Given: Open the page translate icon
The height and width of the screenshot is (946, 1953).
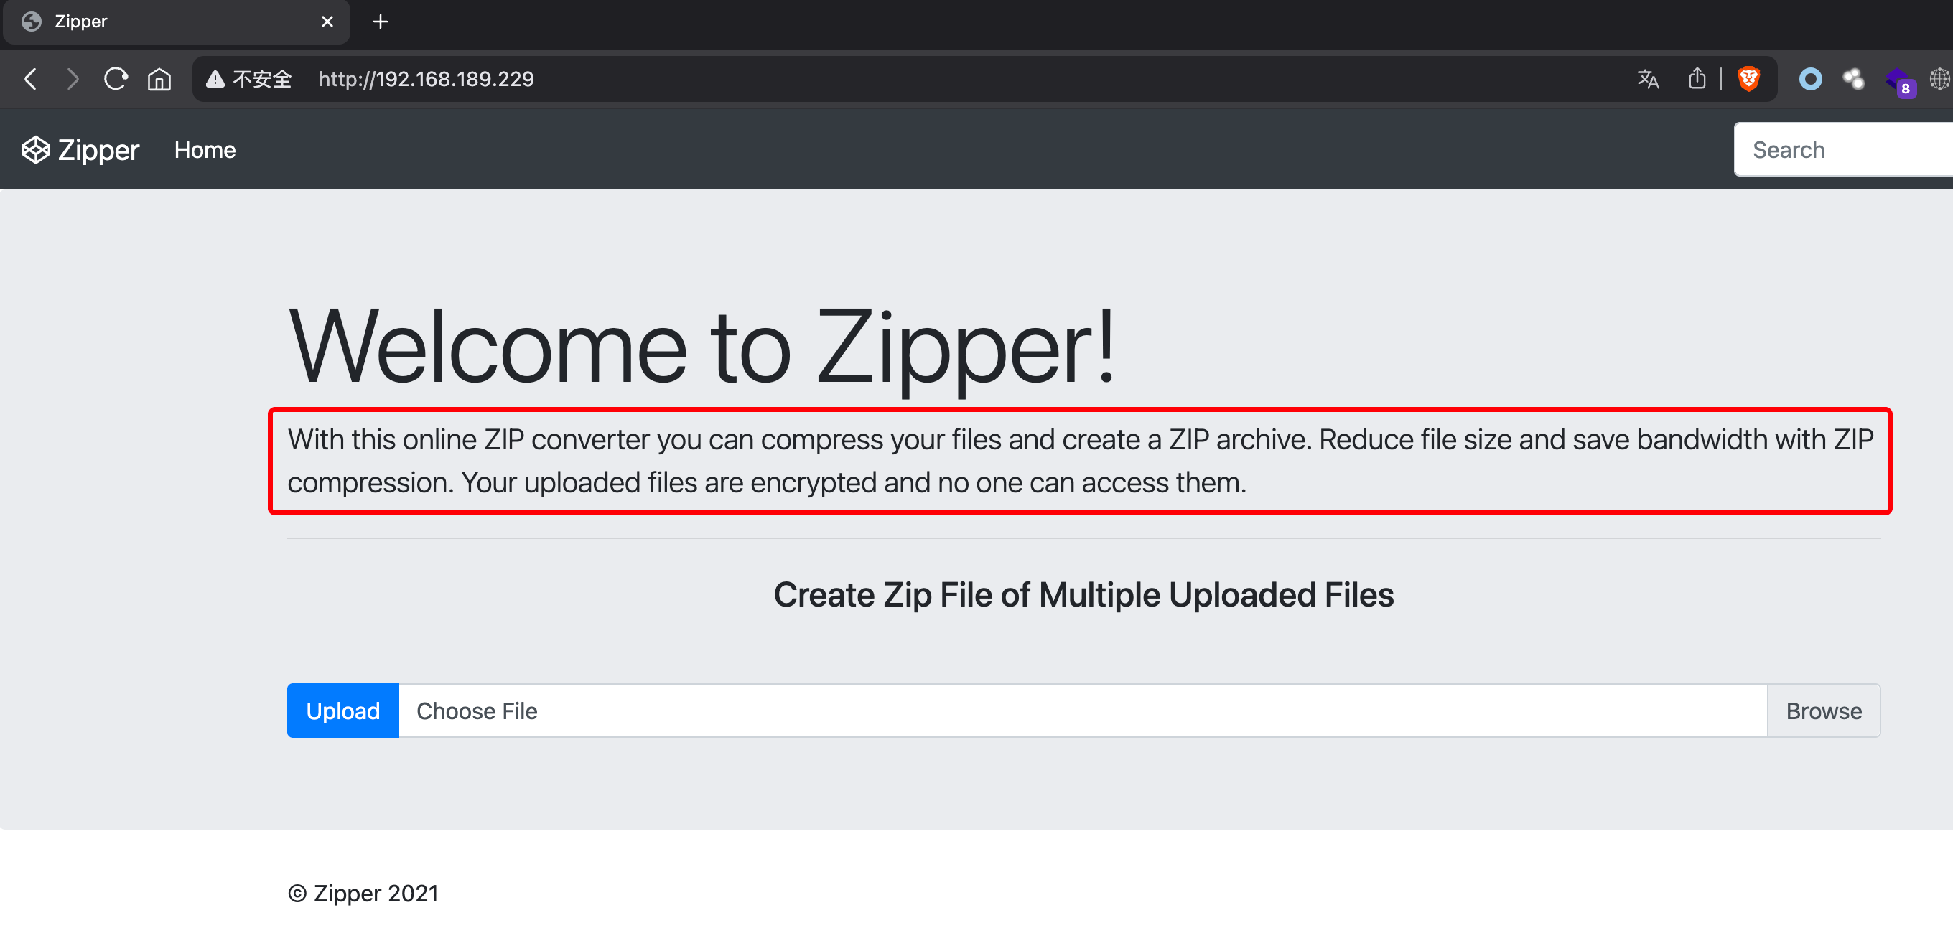Looking at the screenshot, I should 1647,79.
